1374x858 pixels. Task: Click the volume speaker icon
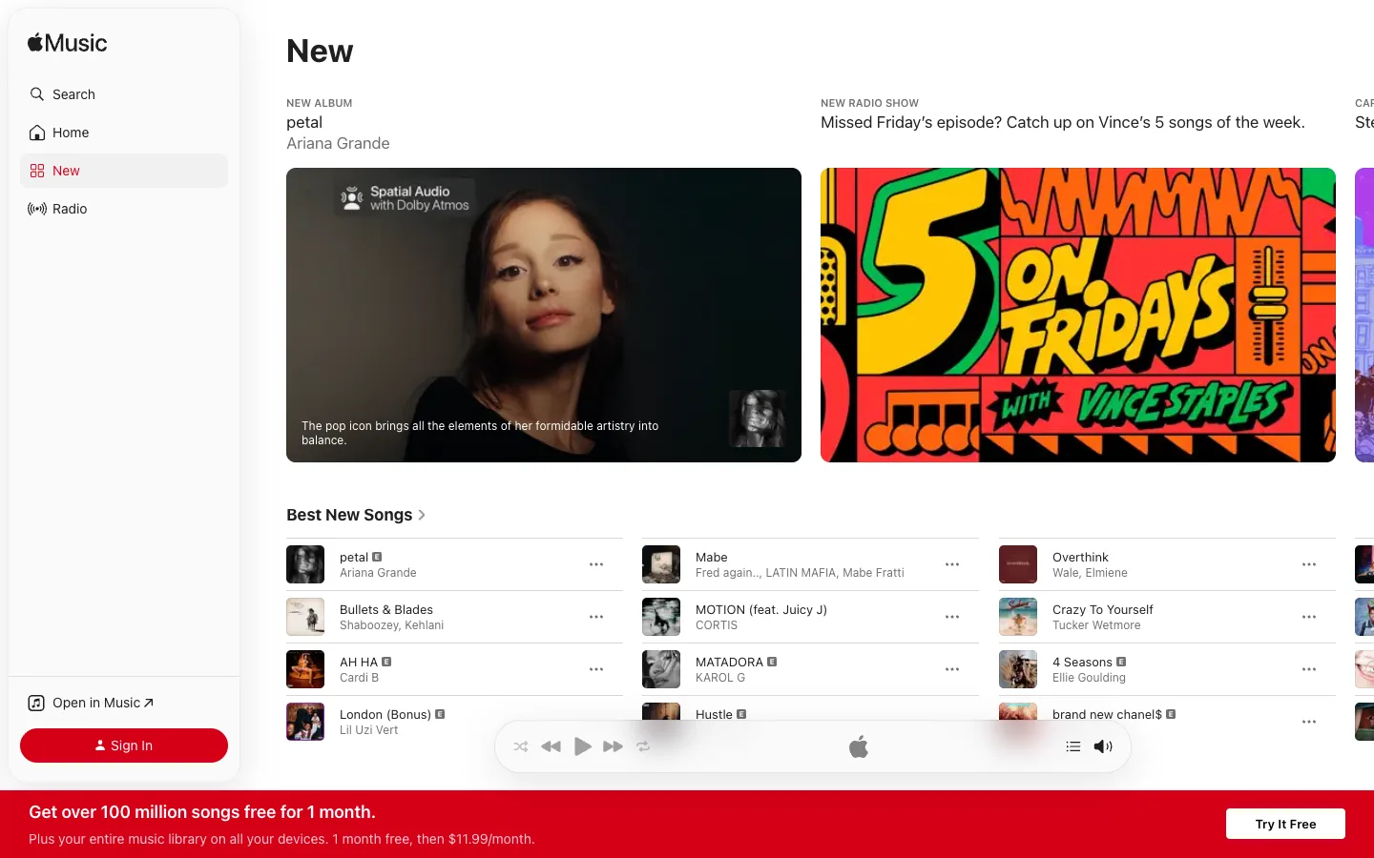pos(1103,746)
